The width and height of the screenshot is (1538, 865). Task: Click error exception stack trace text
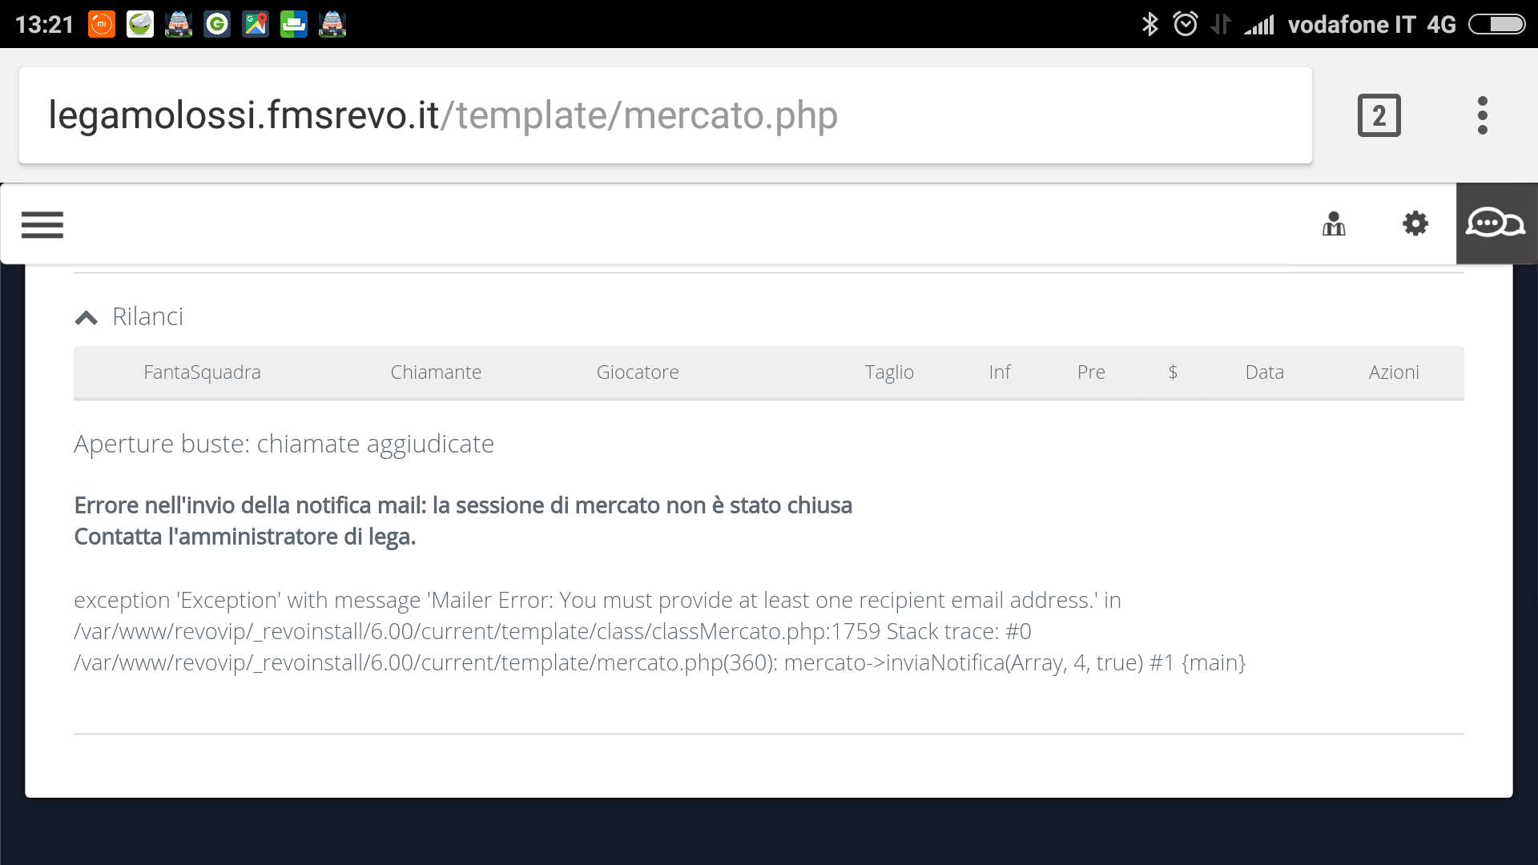659,630
